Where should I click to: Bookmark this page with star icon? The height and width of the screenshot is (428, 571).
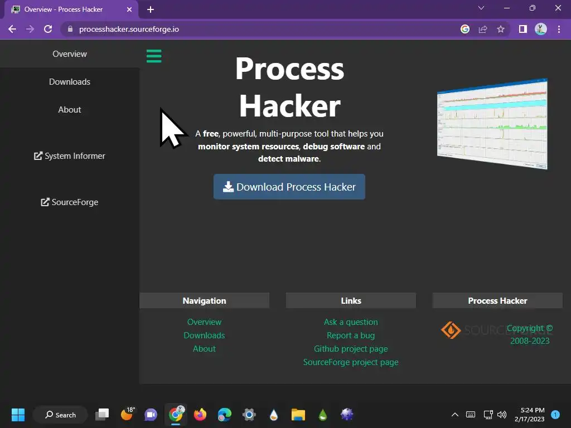tap(501, 29)
